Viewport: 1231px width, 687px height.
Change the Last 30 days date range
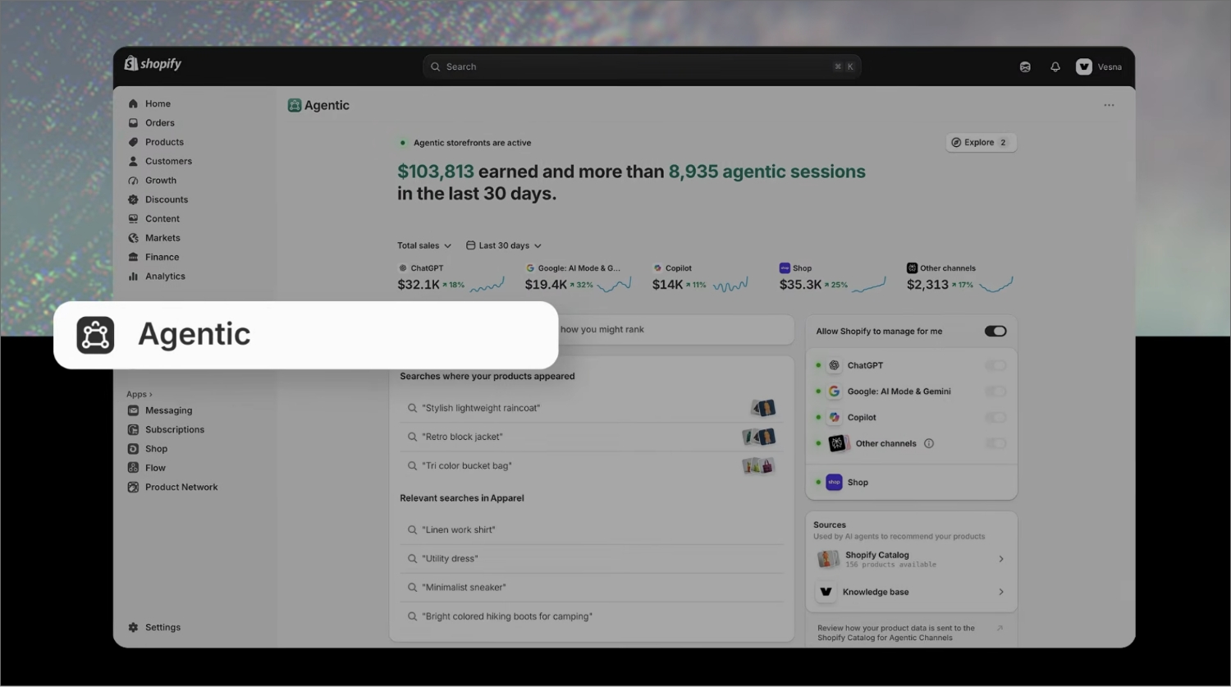[504, 245]
